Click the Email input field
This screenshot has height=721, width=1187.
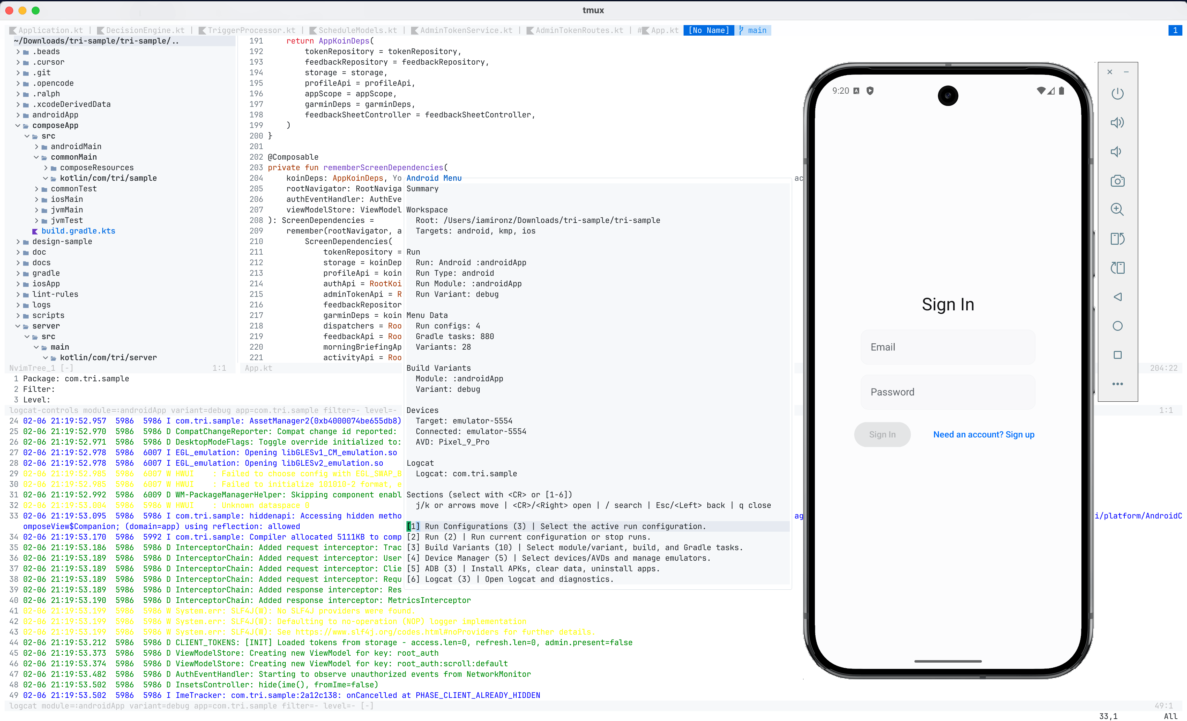947,347
